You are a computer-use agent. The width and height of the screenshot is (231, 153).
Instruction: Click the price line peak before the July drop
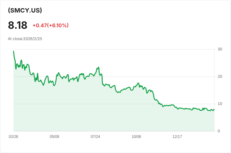tap(99, 67)
